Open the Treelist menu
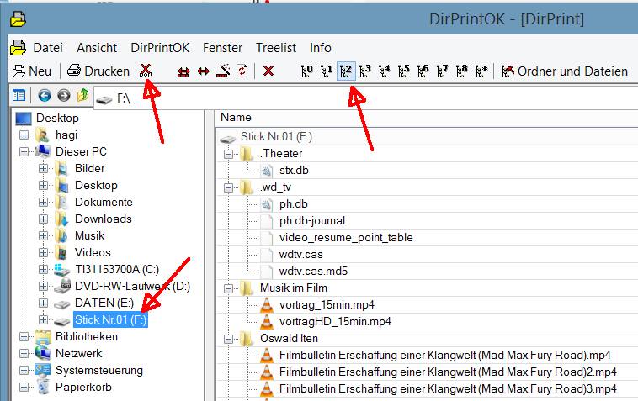638x401 pixels. (276, 48)
